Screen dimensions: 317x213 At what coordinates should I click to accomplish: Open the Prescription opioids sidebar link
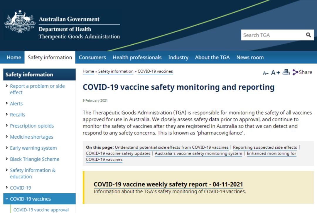32,126
